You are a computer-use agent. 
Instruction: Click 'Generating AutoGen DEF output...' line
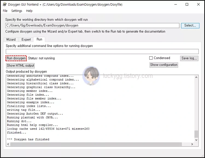(35, 114)
